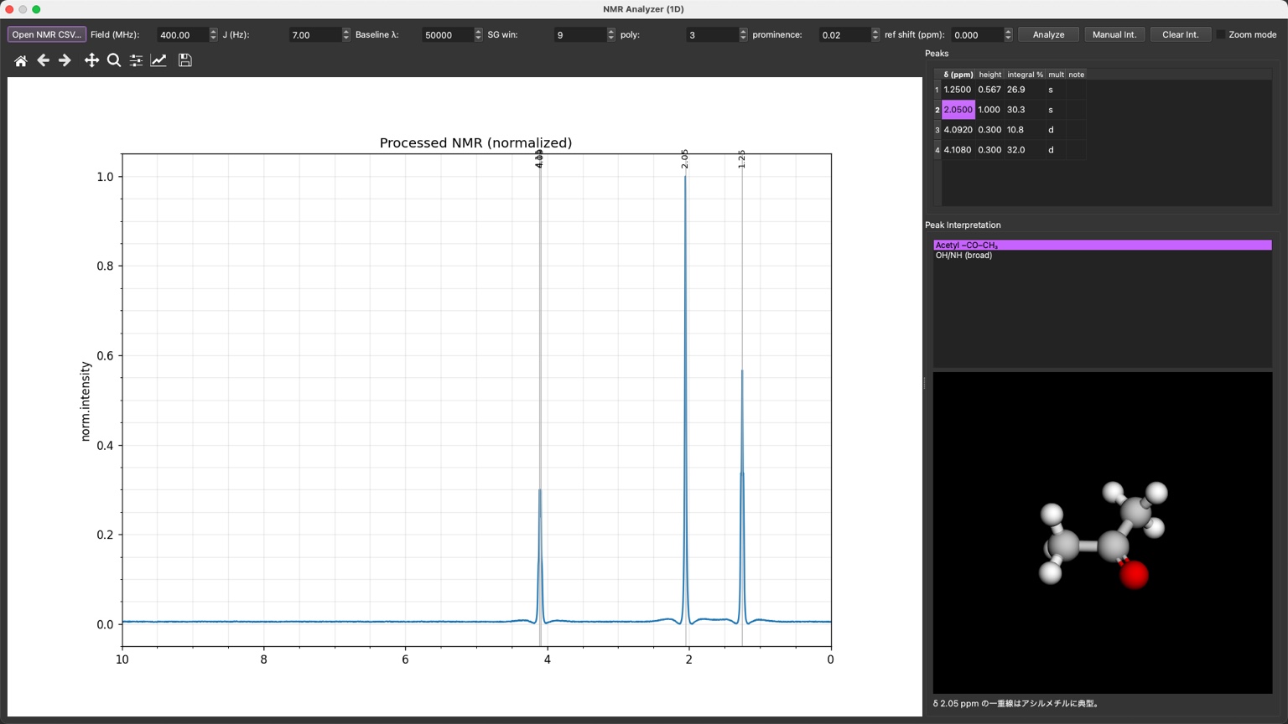Open the Configure subplots sliders icon
The image size is (1288, 724).
pos(136,60)
